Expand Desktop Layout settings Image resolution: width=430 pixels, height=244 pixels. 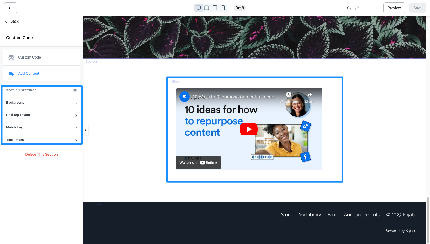coord(42,115)
